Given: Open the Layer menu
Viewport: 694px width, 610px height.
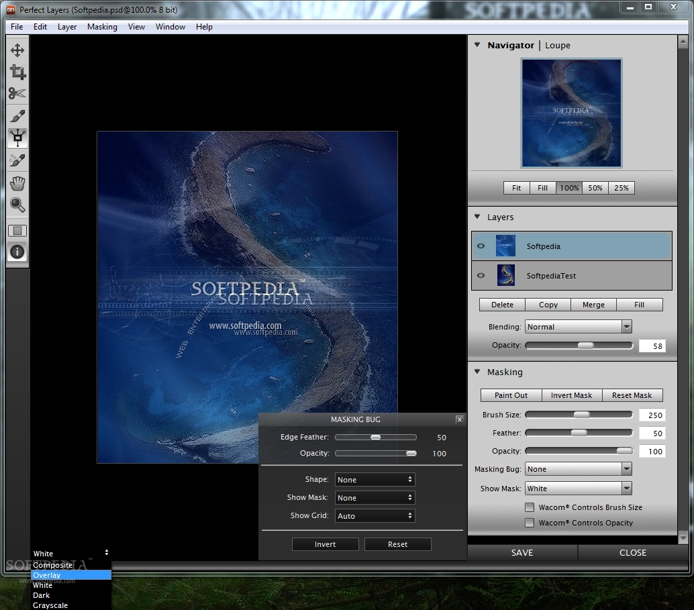Looking at the screenshot, I should pyautogui.click(x=67, y=27).
